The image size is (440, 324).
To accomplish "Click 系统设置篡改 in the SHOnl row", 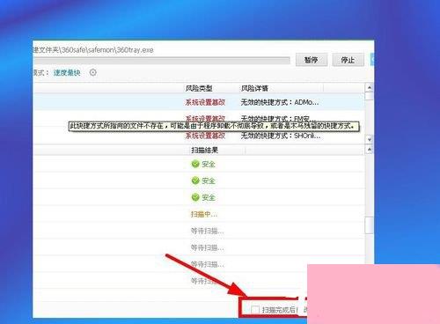I will click(205, 136).
